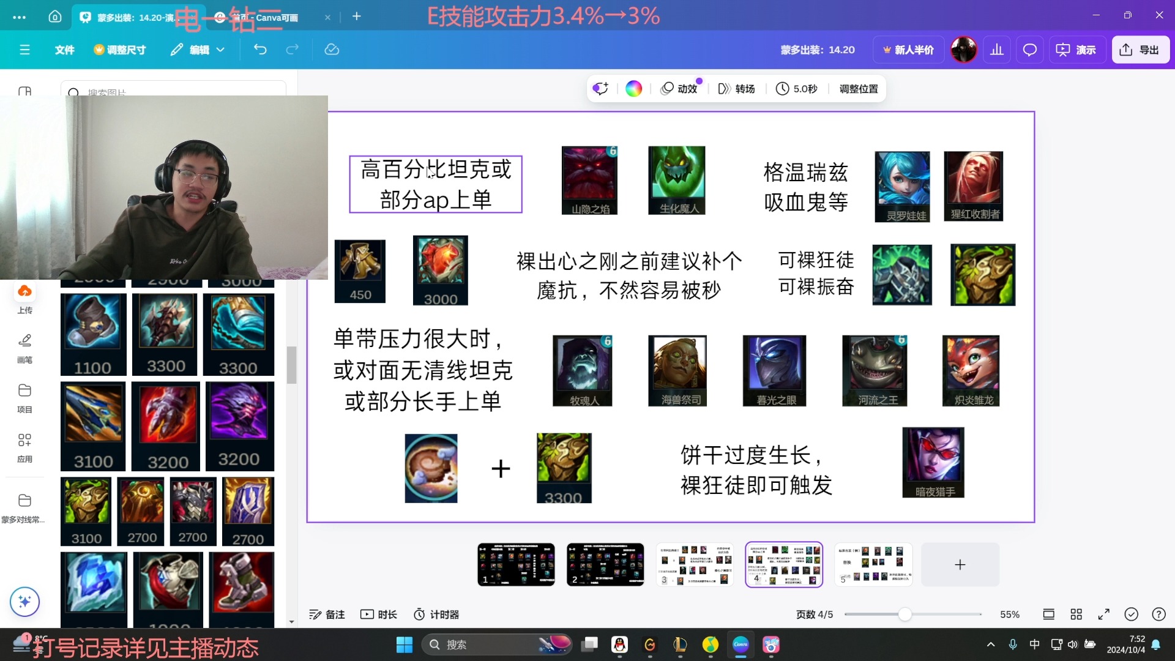This screenshot has height=661, width=1175.
Task: Click the Windows Start button
Action: 405,644
